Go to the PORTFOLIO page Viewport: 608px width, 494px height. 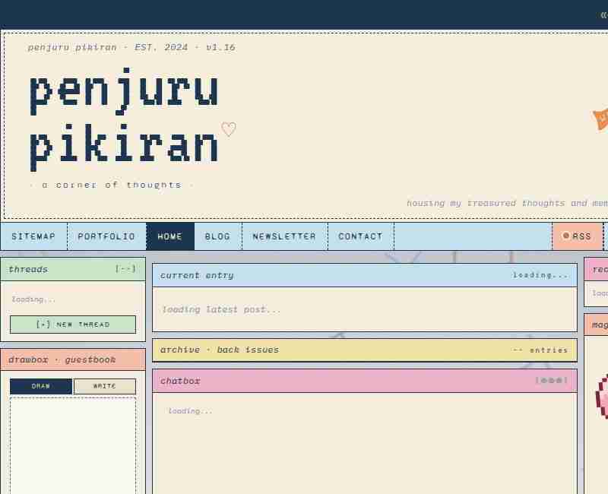106,236
